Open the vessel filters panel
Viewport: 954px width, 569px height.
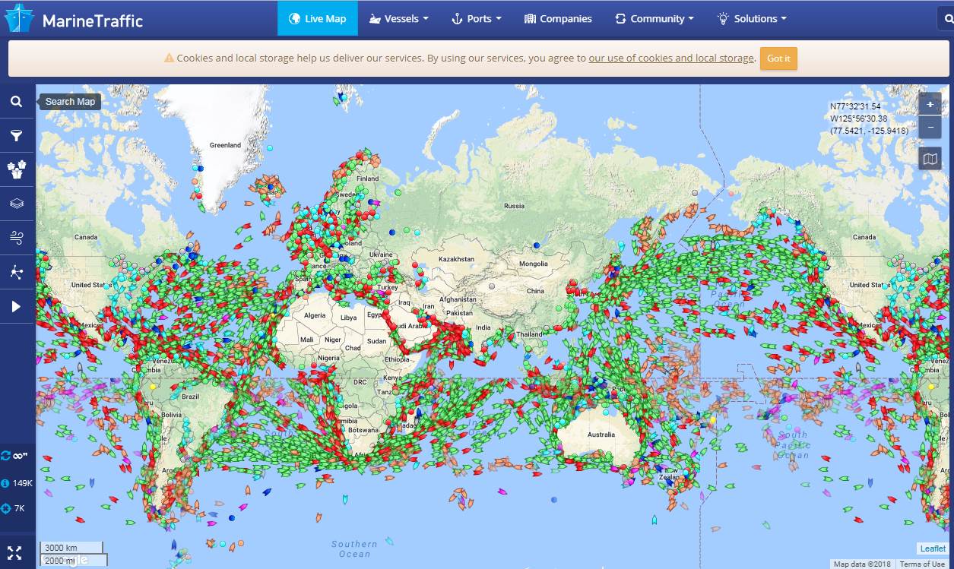[17, 135]
